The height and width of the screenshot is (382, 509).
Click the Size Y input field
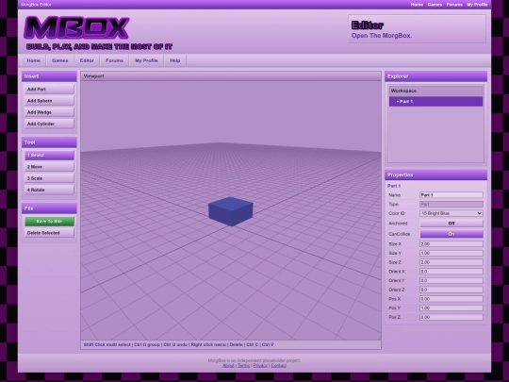[x=452, y=253]
